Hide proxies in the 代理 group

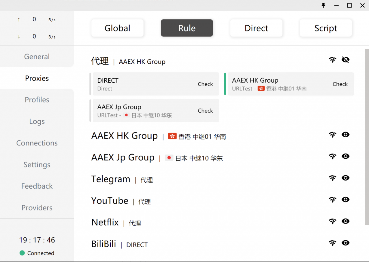[345, 60]
